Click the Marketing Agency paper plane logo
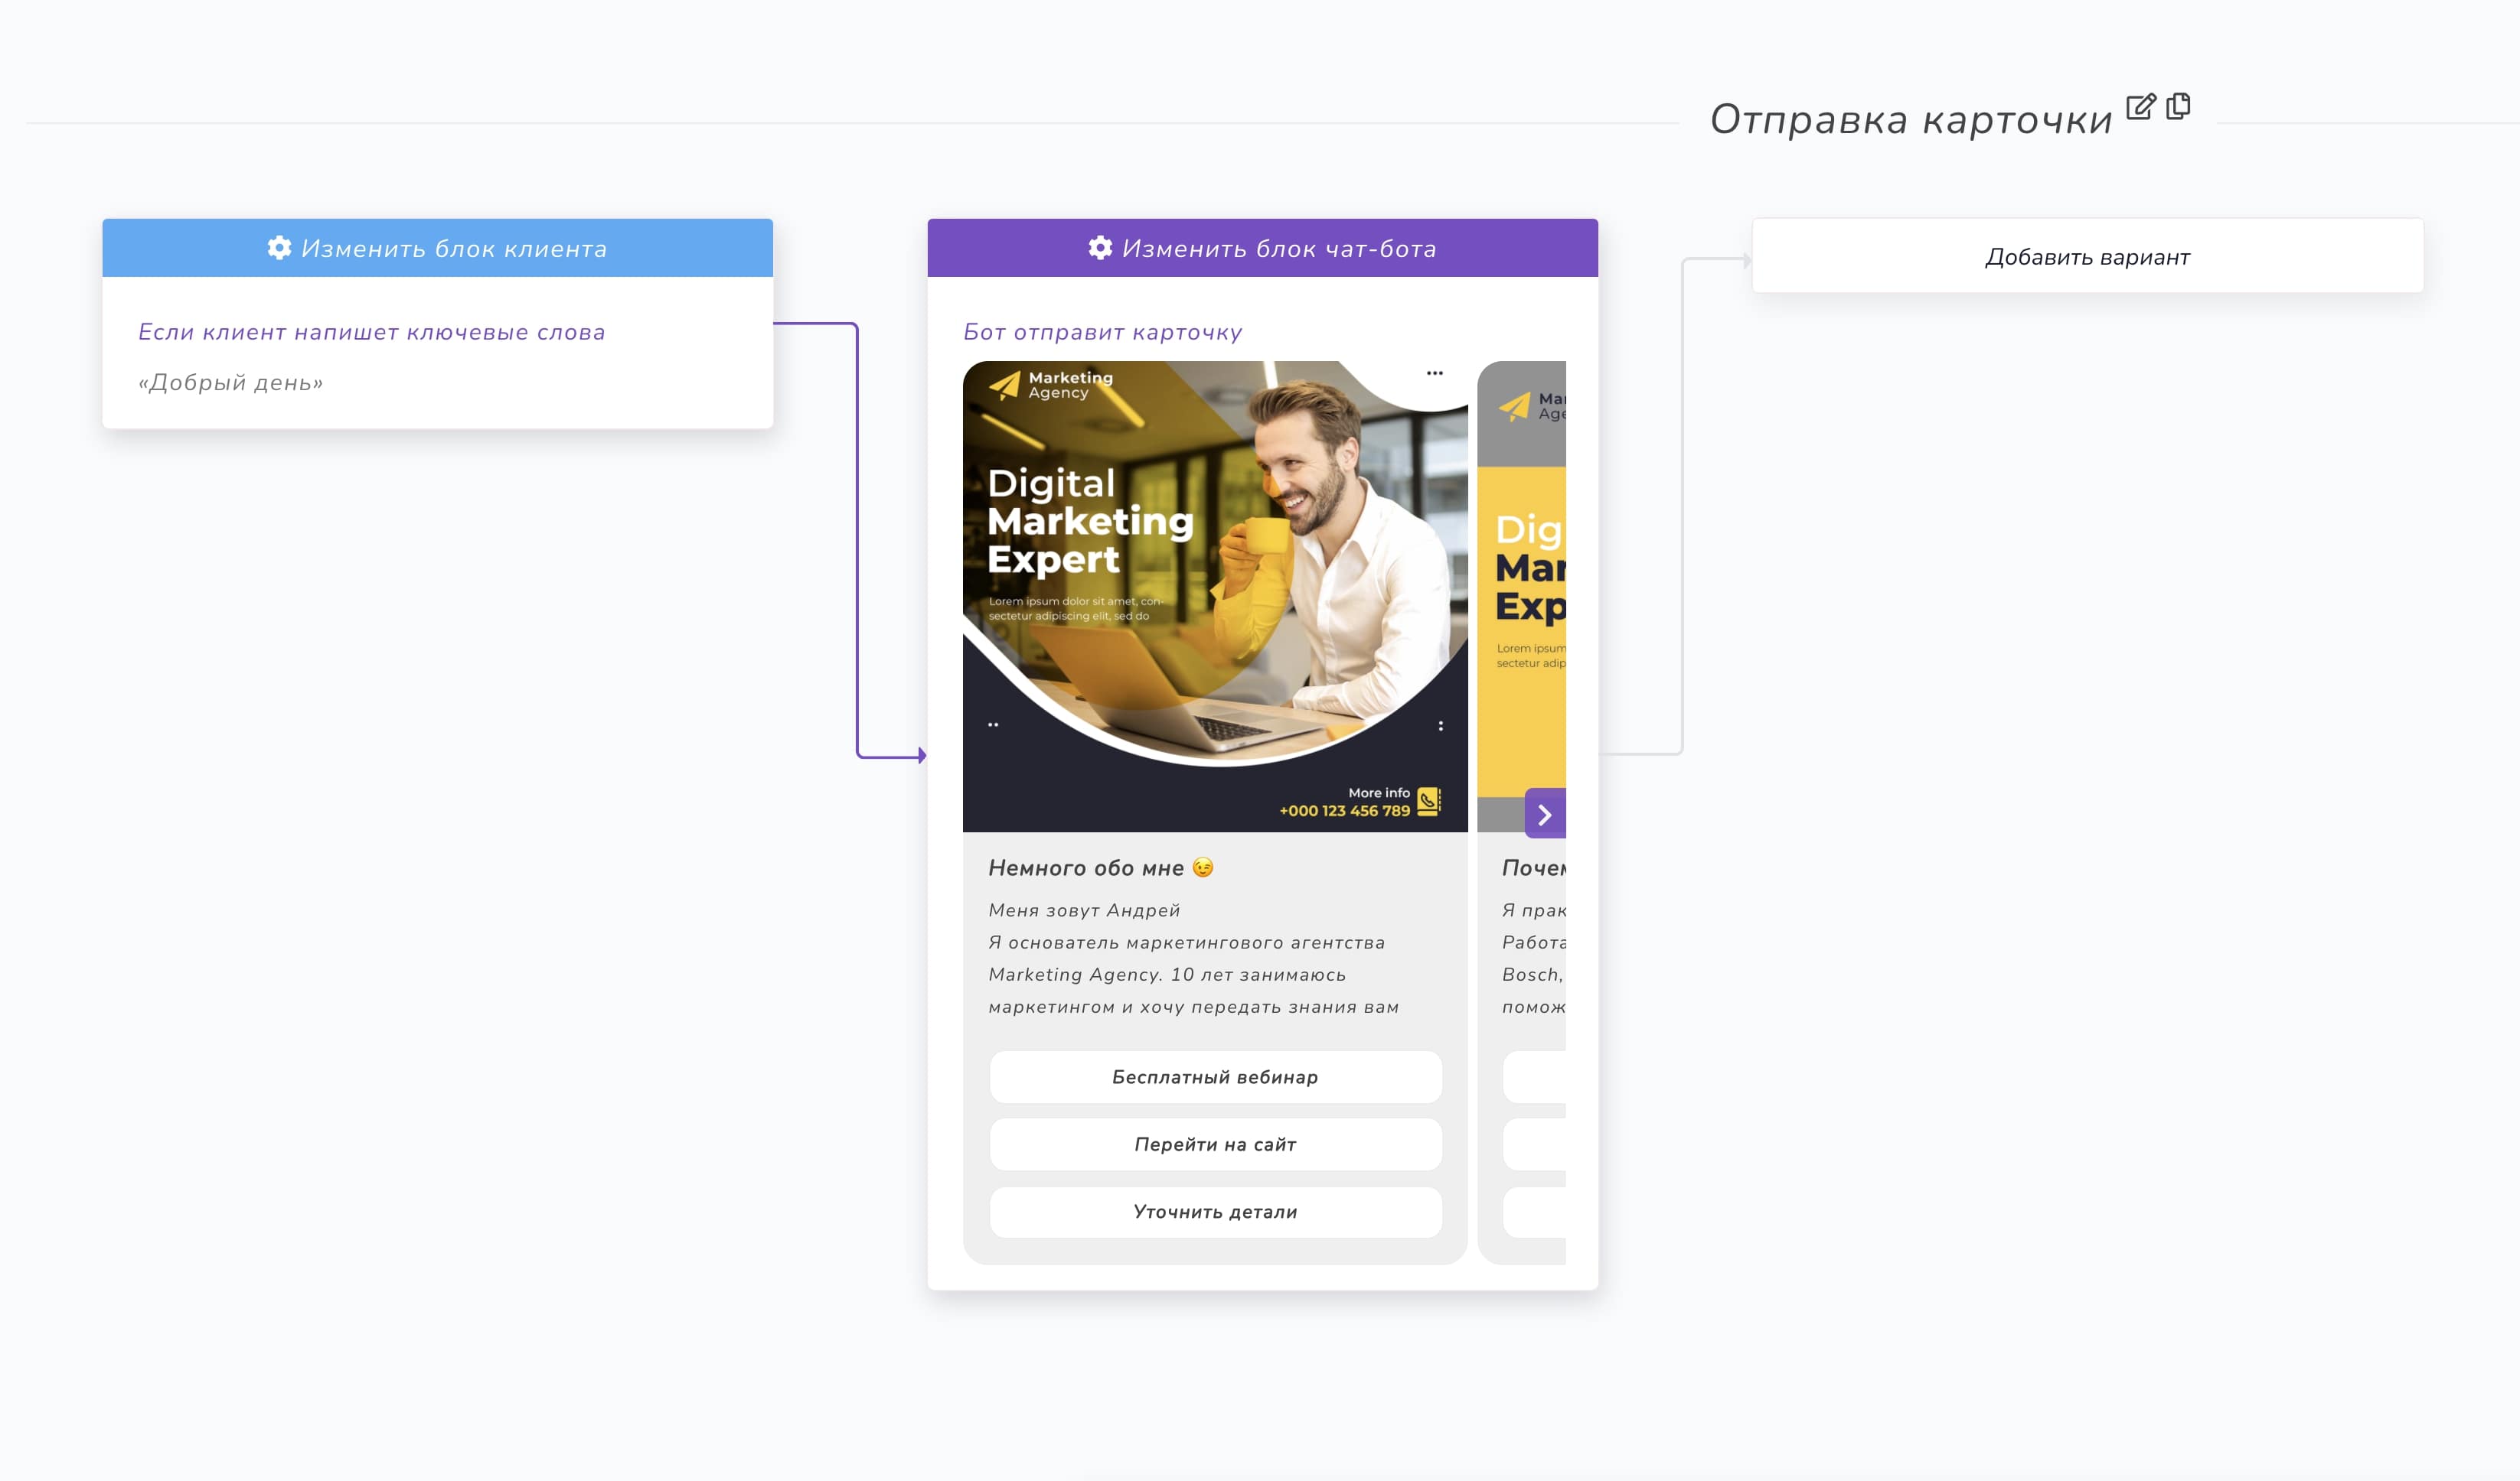Screen dimensions: 2520x1481 [1004, 385]
